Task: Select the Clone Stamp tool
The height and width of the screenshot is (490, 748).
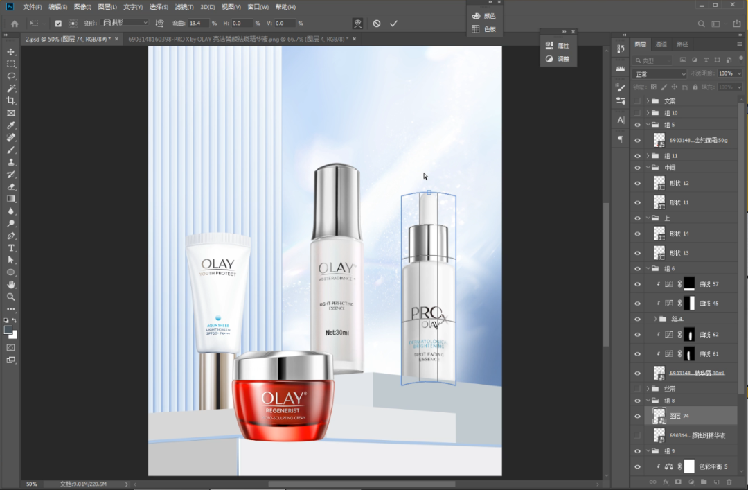Action: [x=10, y=162]
